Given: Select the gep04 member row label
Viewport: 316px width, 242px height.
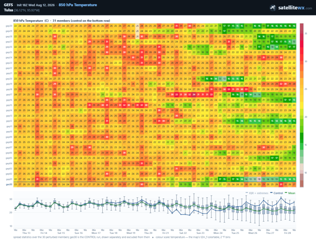Looking at the screenshot, I should pos(9,163).
